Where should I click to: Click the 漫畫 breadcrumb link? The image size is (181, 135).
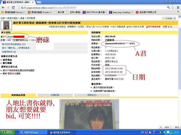pos(22,18)
